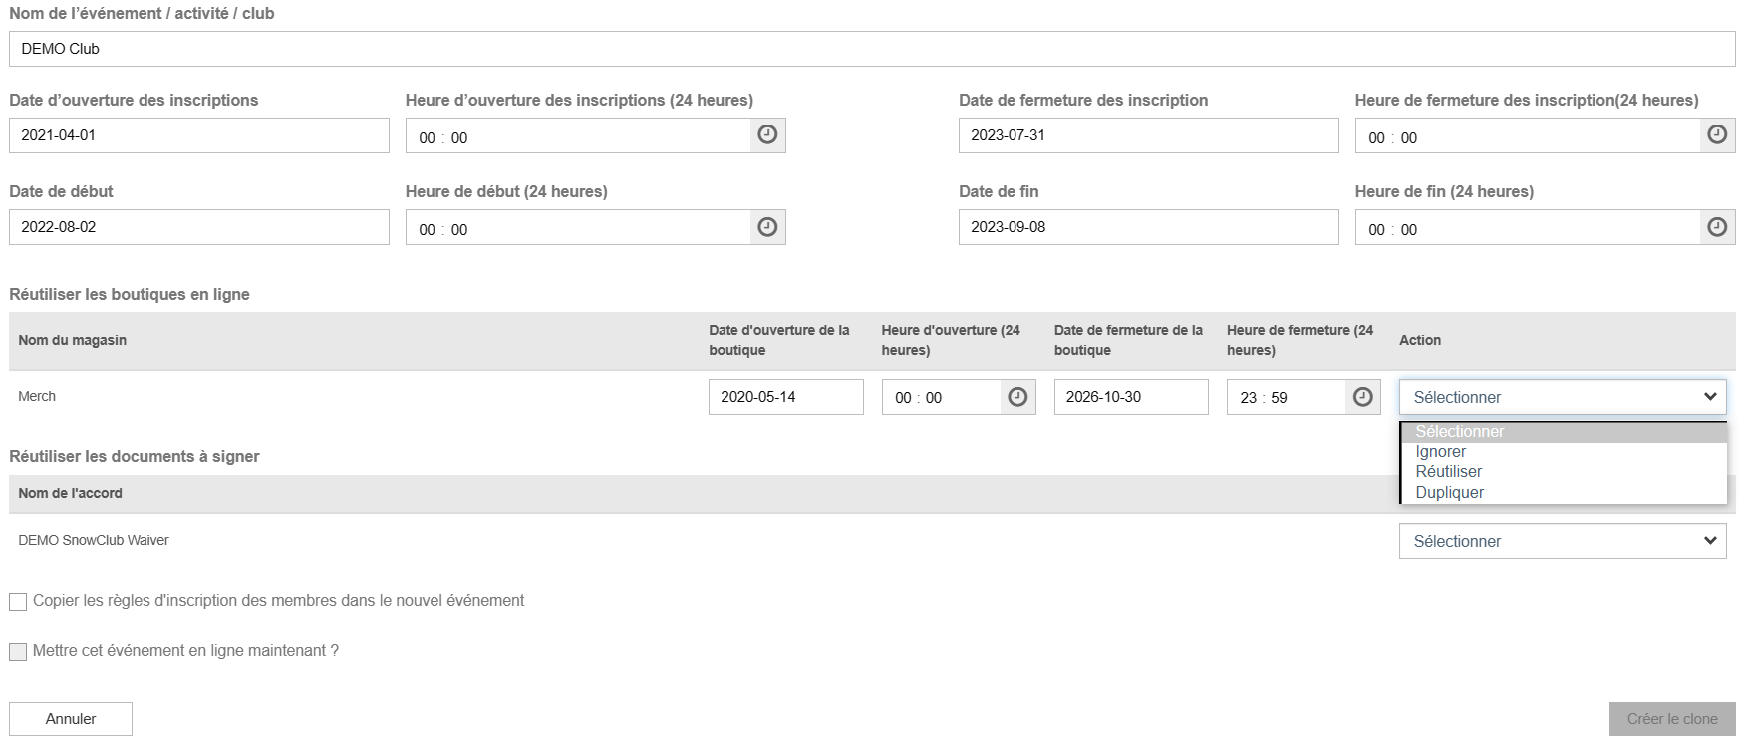Collapse the Merch Action dropdown
Screen dimensions: 1740x749
click(1562, 397)
